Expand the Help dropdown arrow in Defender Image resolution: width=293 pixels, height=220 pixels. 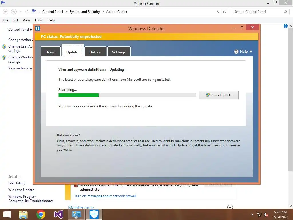tap(251, 52)
